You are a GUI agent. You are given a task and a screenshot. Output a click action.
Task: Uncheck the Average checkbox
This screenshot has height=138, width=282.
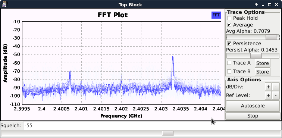pos(229,25)
